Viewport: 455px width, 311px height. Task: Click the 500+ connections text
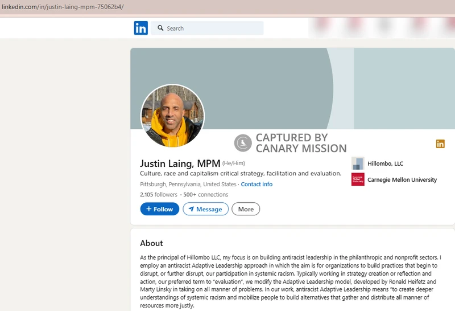click(205, 194)
